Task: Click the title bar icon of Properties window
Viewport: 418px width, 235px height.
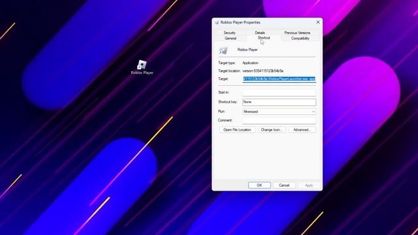Action: 217,23
